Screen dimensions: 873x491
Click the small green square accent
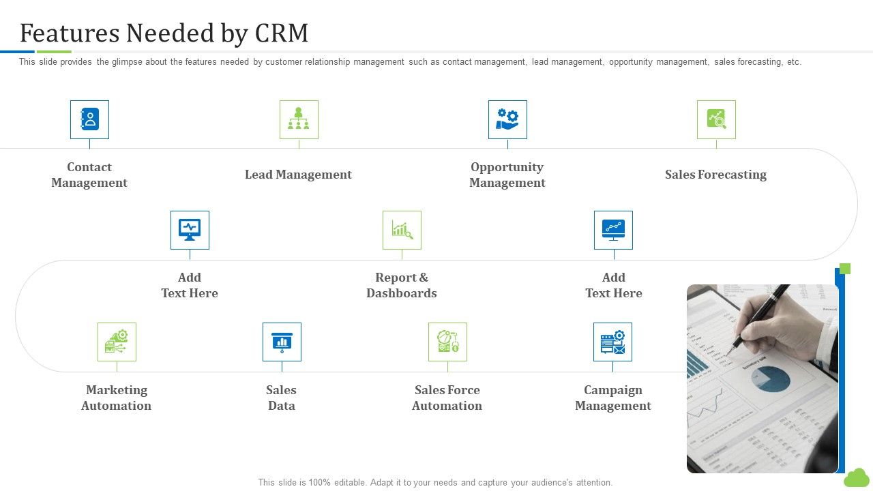(x=845, y=269)
